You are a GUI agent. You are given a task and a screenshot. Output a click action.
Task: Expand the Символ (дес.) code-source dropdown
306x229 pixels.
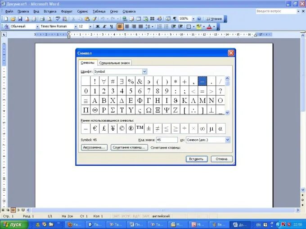228,140
